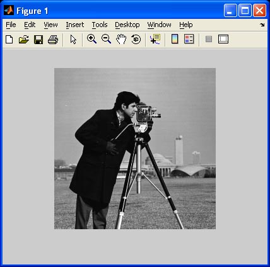This screenshot has width=270, height=267.
Task: Click the Show Plot Tools icon
Action: point(223,39)
